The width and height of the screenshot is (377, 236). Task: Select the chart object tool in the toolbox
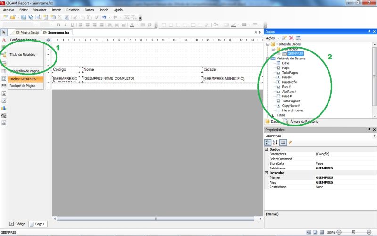coord(4,108)
